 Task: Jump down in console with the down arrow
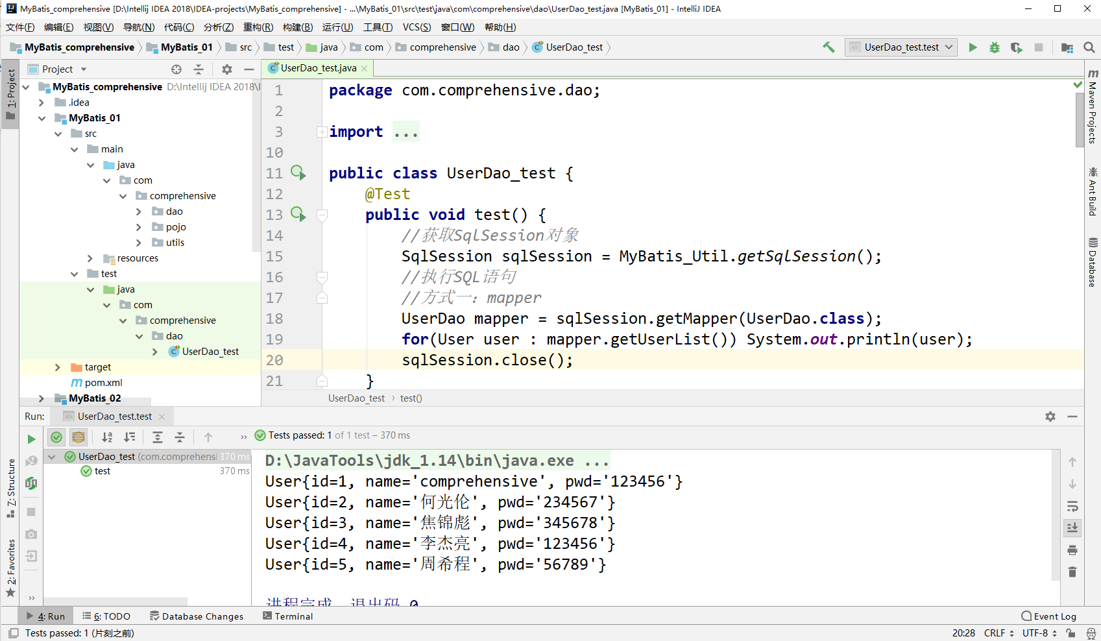point(1072,484)
